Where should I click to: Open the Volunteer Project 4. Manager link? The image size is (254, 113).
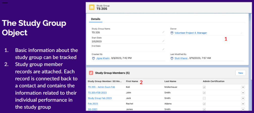[x=191, y=33]
